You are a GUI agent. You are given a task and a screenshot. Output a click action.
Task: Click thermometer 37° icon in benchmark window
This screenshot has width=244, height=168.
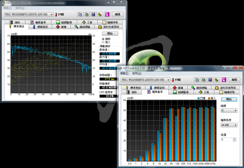click(x=56, y=14)
